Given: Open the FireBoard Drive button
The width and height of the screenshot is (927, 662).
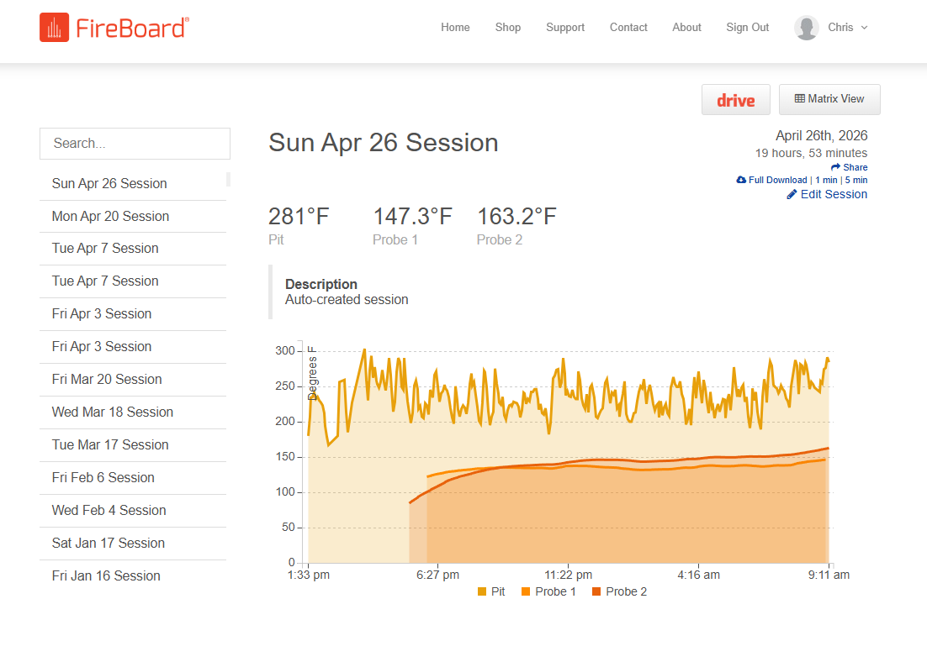Looking at the screenshot, I should (x=735, y=100).
